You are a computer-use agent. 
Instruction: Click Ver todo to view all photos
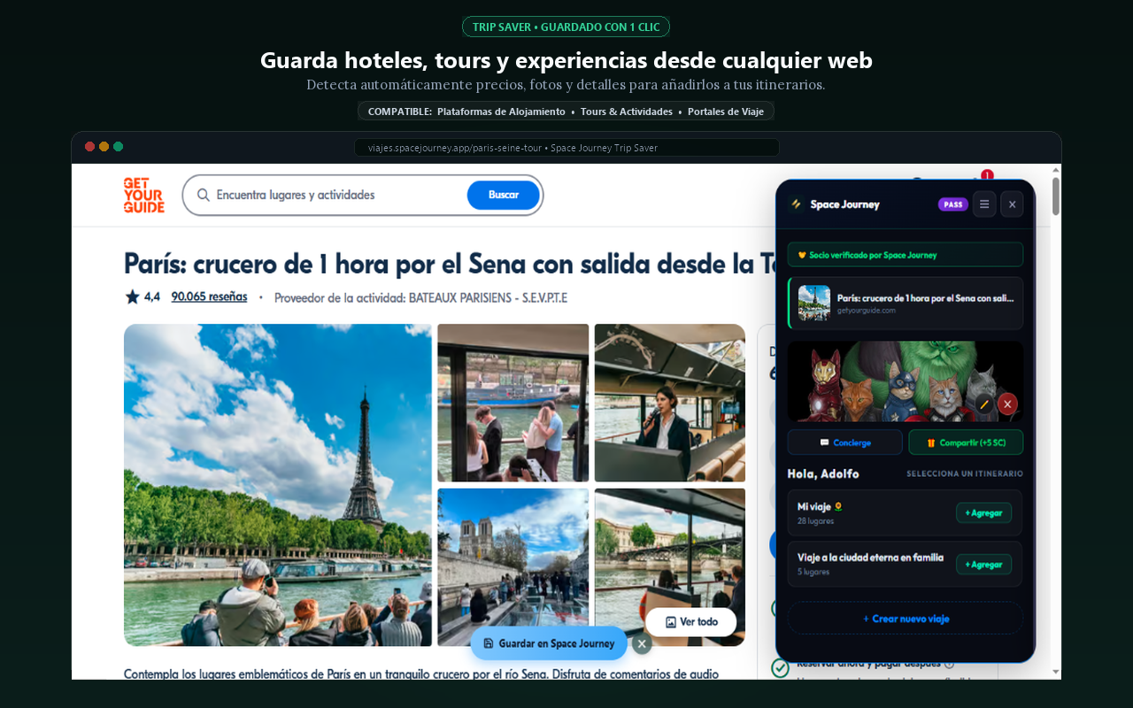[x=691, y=622]
